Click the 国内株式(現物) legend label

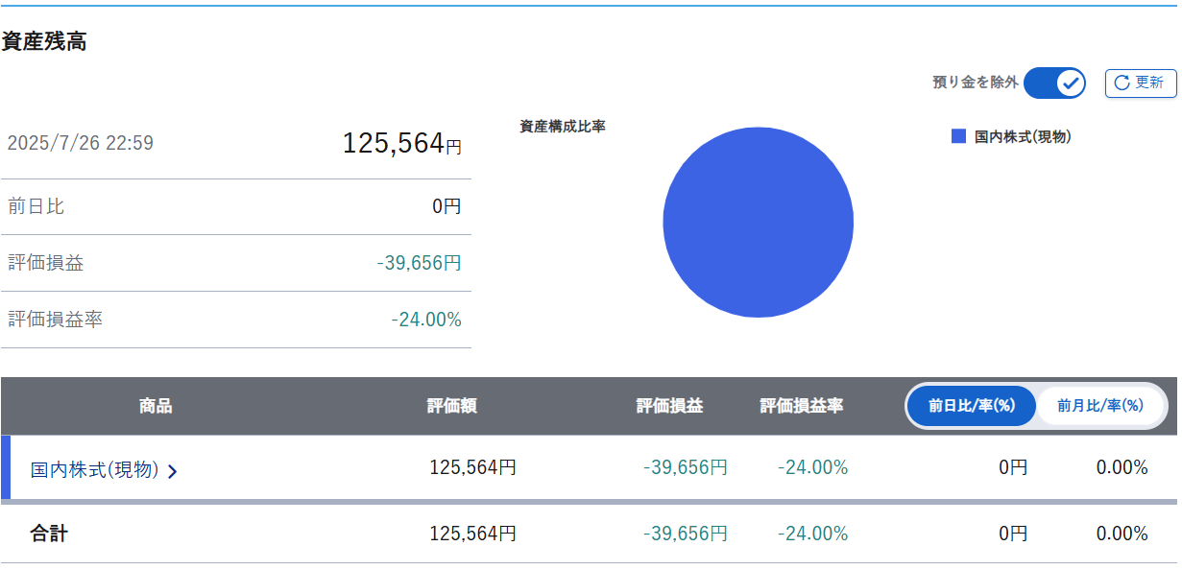tap(1023, 137)
